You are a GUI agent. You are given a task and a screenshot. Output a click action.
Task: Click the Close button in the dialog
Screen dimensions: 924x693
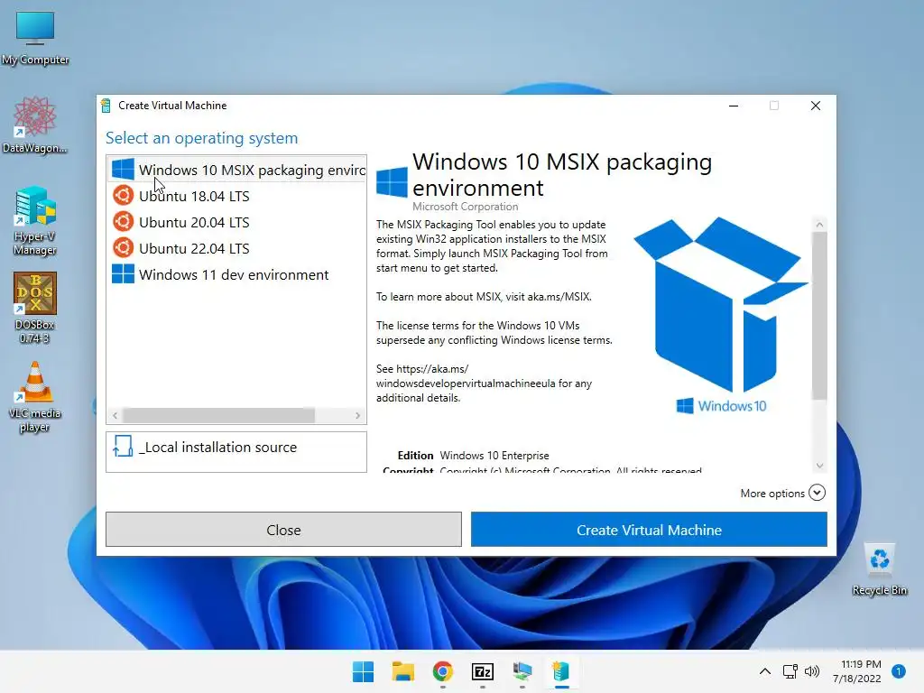click(x=283, y=529)
